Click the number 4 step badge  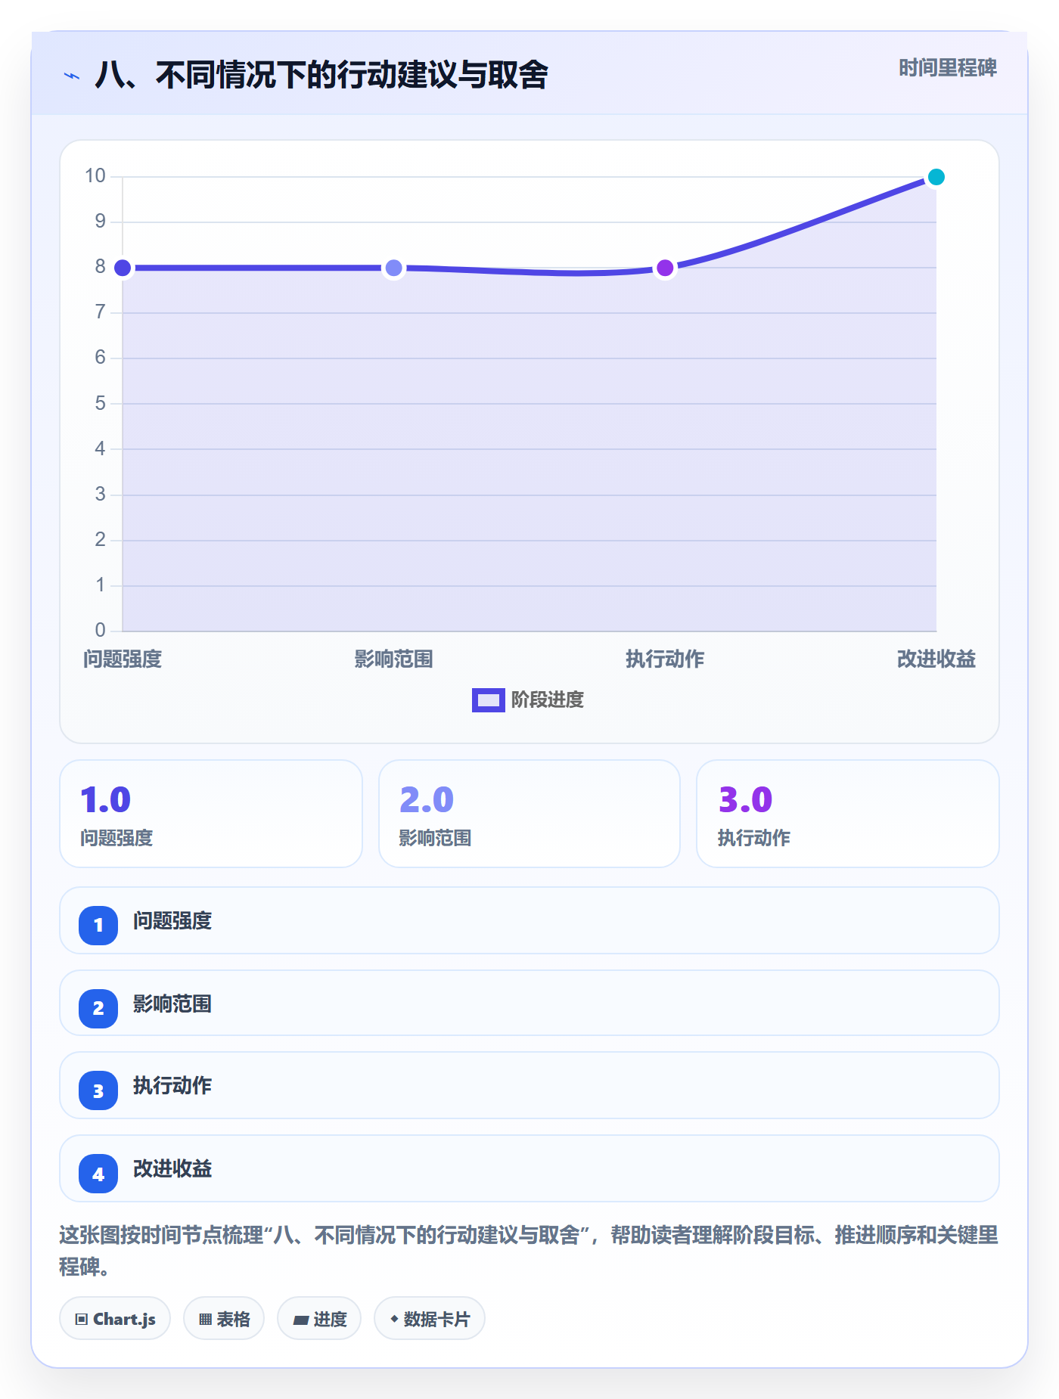(98, 1174)
